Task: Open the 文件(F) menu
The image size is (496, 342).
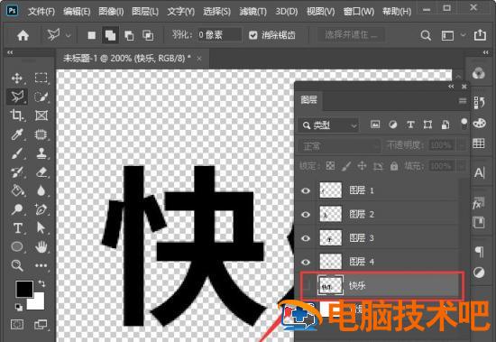Action: 41,12
